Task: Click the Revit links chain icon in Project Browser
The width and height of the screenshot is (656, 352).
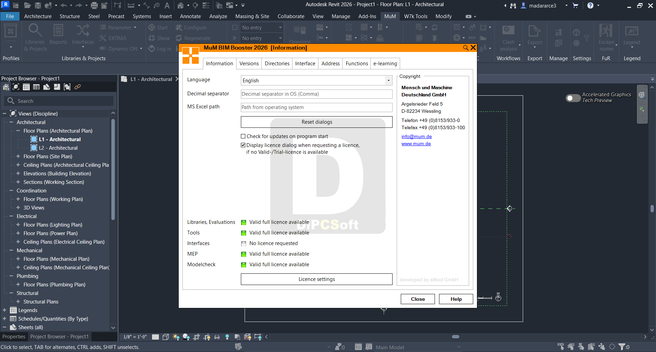Action: (x=78, y=87)
